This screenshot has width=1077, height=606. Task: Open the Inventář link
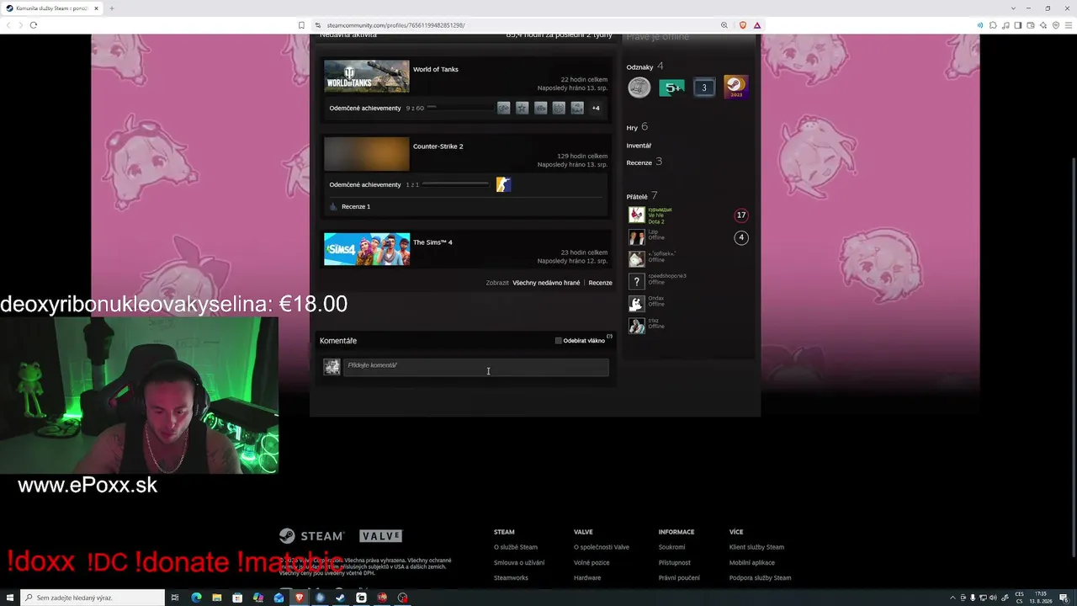pyautogui.click(x=639, y=146)
